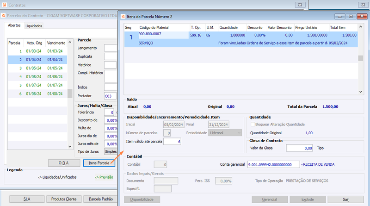
Task: Expand the Periodicidade dropdown
Action: point(239,133)
